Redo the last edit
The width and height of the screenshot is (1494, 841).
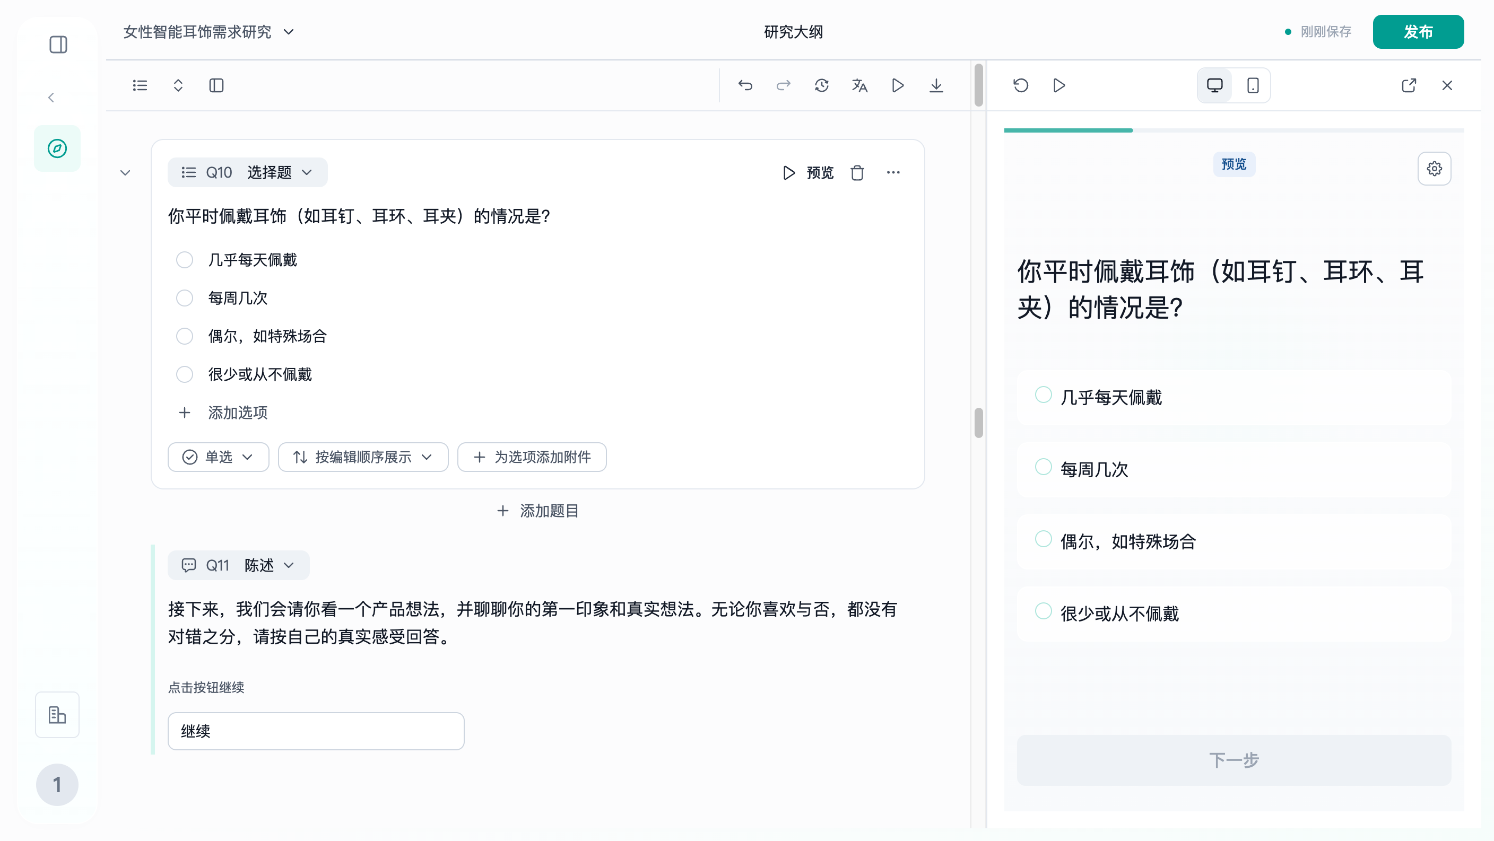pyautogui.click(x=784, y=86)
